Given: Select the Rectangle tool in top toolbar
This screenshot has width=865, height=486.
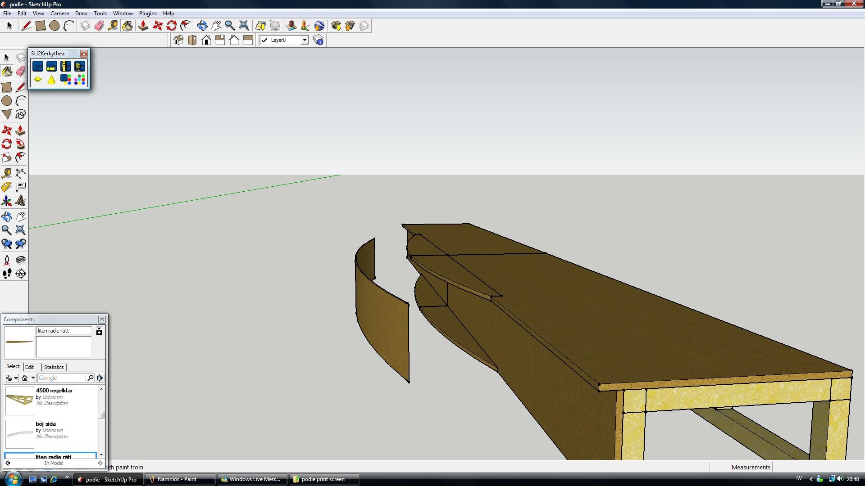Looking at the screenshot, I should pyautogui.click(x=41, y=26).
